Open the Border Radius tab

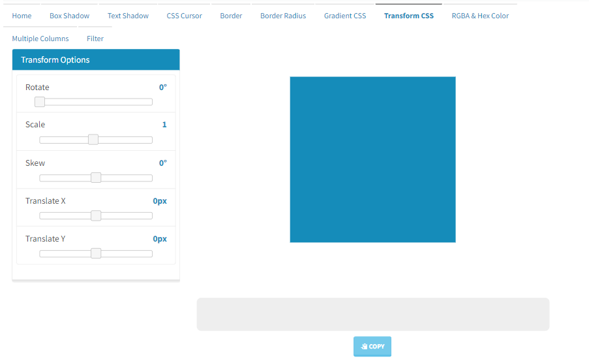click(x=283, y=16)
